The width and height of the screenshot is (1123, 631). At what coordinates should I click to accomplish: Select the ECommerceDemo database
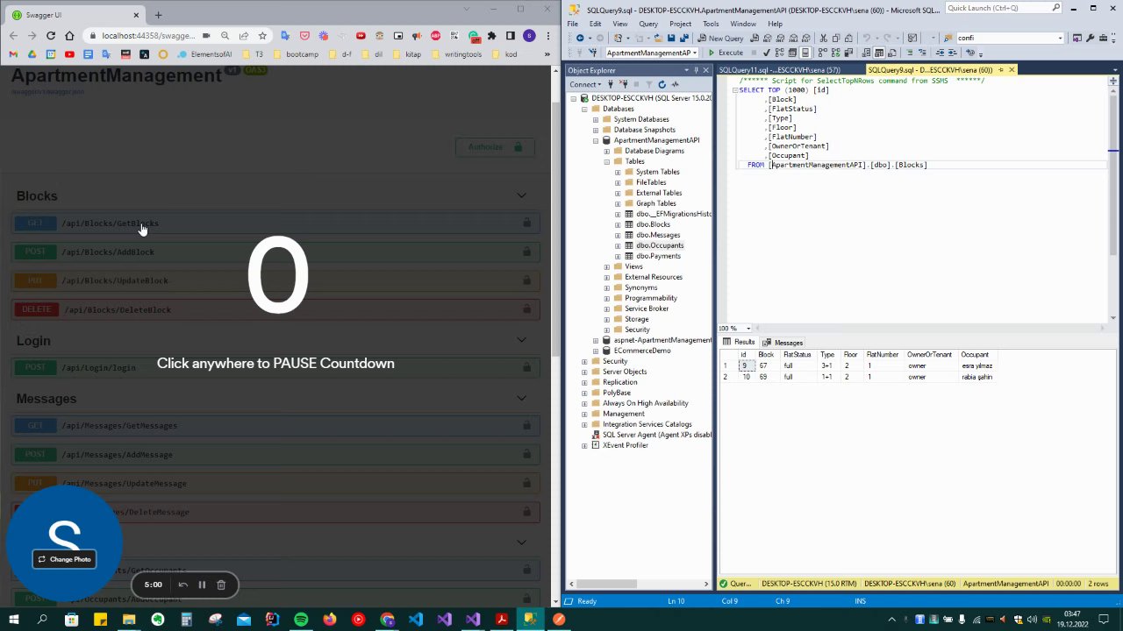[641, 351]
